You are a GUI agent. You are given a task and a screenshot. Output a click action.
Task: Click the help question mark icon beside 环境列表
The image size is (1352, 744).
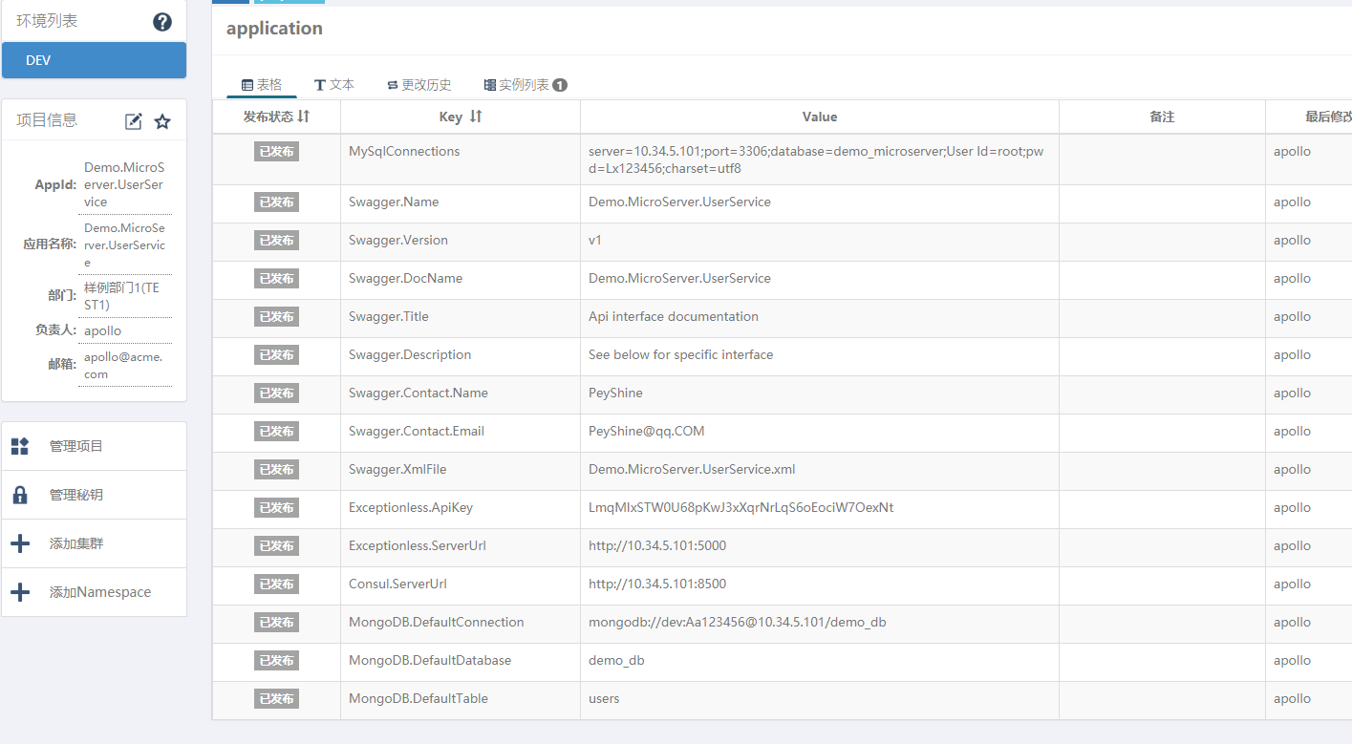tap(162, 22)
